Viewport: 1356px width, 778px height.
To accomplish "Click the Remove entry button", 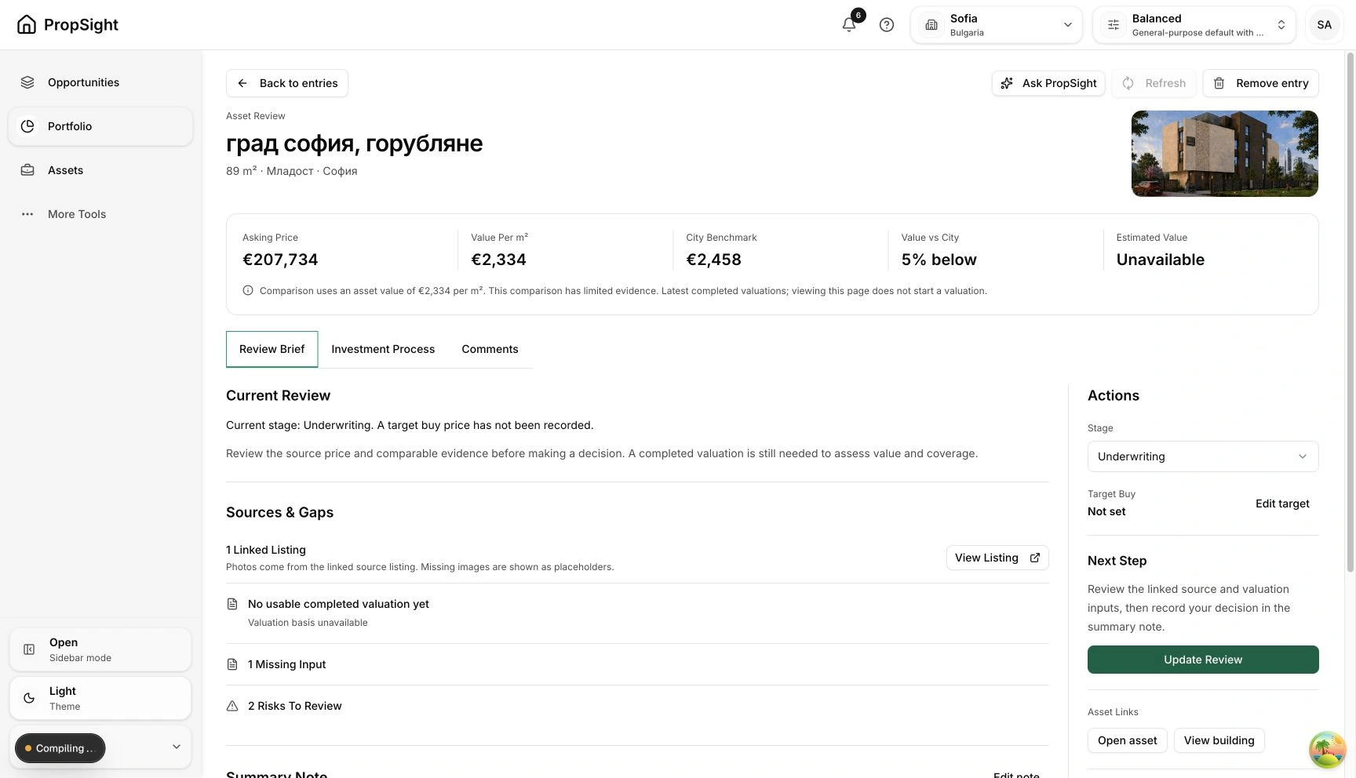I will tap(1260, 83).
